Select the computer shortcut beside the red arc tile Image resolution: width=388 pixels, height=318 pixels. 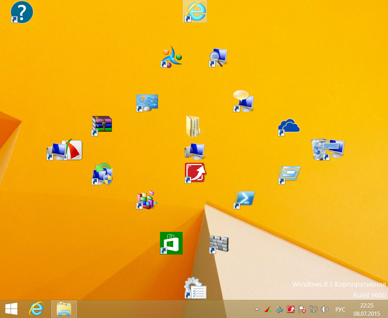click(56, 151)
